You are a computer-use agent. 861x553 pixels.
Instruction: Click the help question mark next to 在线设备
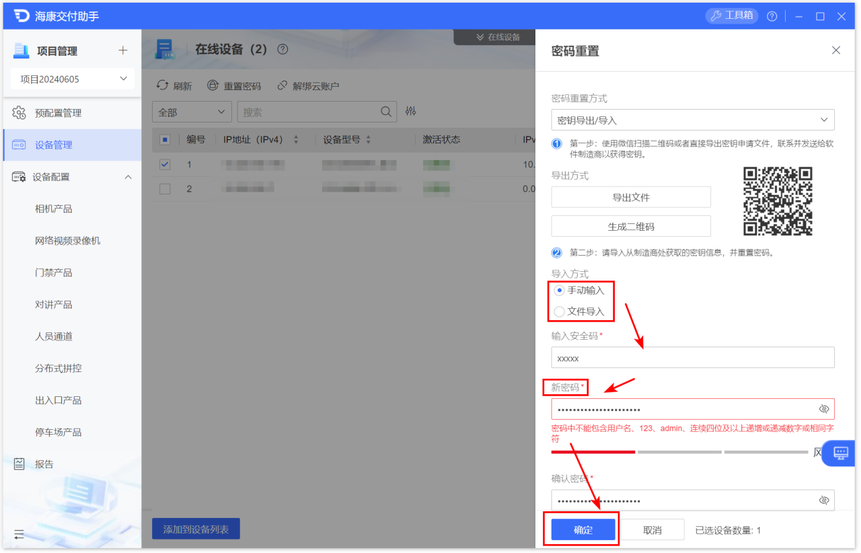pyautogui.click(x=282, y=48)
